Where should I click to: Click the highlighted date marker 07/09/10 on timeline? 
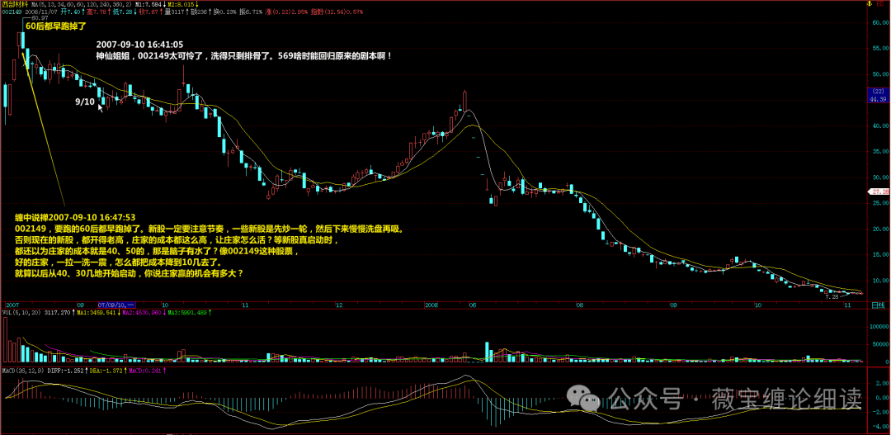tap(116, 305)
